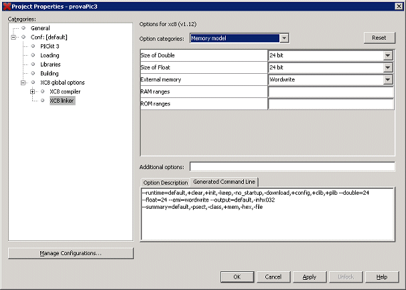
Task: Open the Building category
Action: [49, 73]
